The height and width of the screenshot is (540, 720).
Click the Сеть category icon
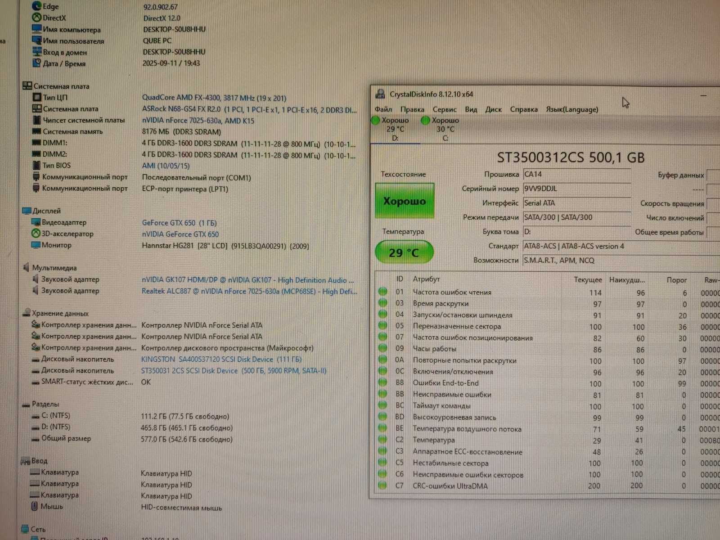point(25,529)
